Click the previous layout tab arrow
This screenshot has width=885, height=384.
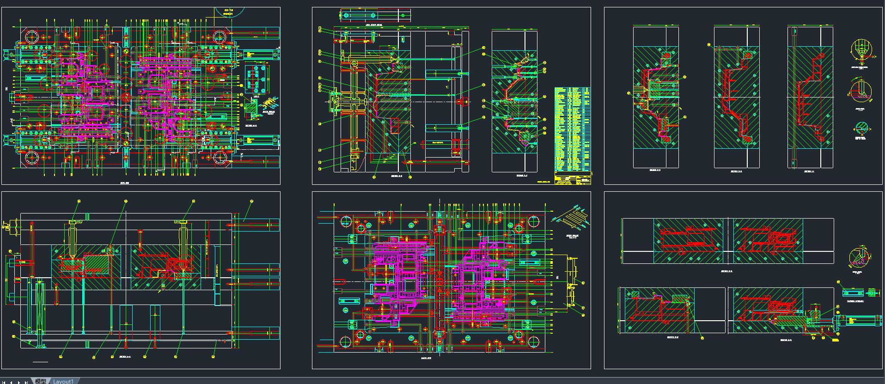12,382
